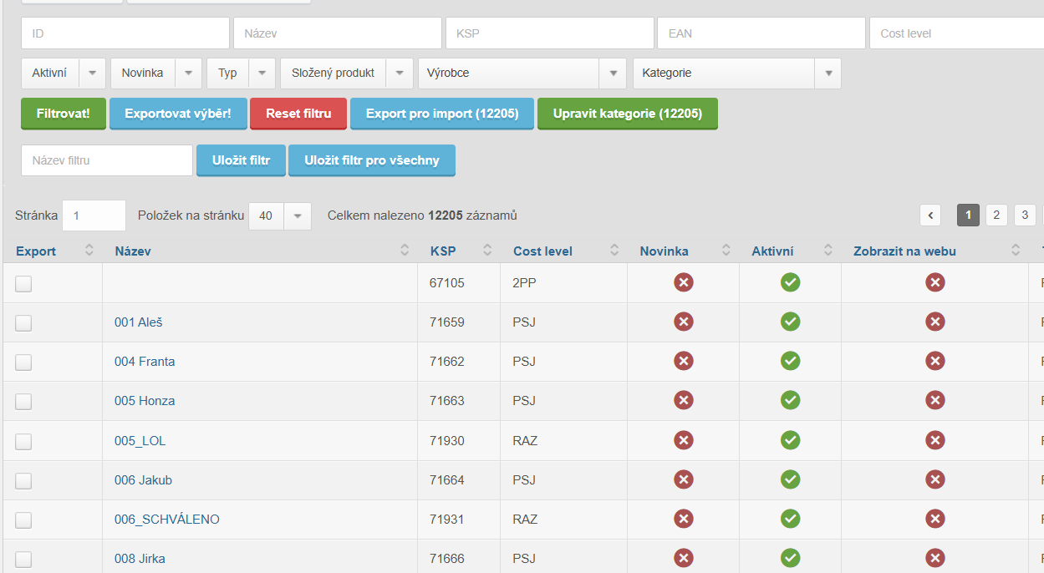1044x573 pixels.
Task: Click Upravit kategorie (12205) button
Action: [628, 114]
